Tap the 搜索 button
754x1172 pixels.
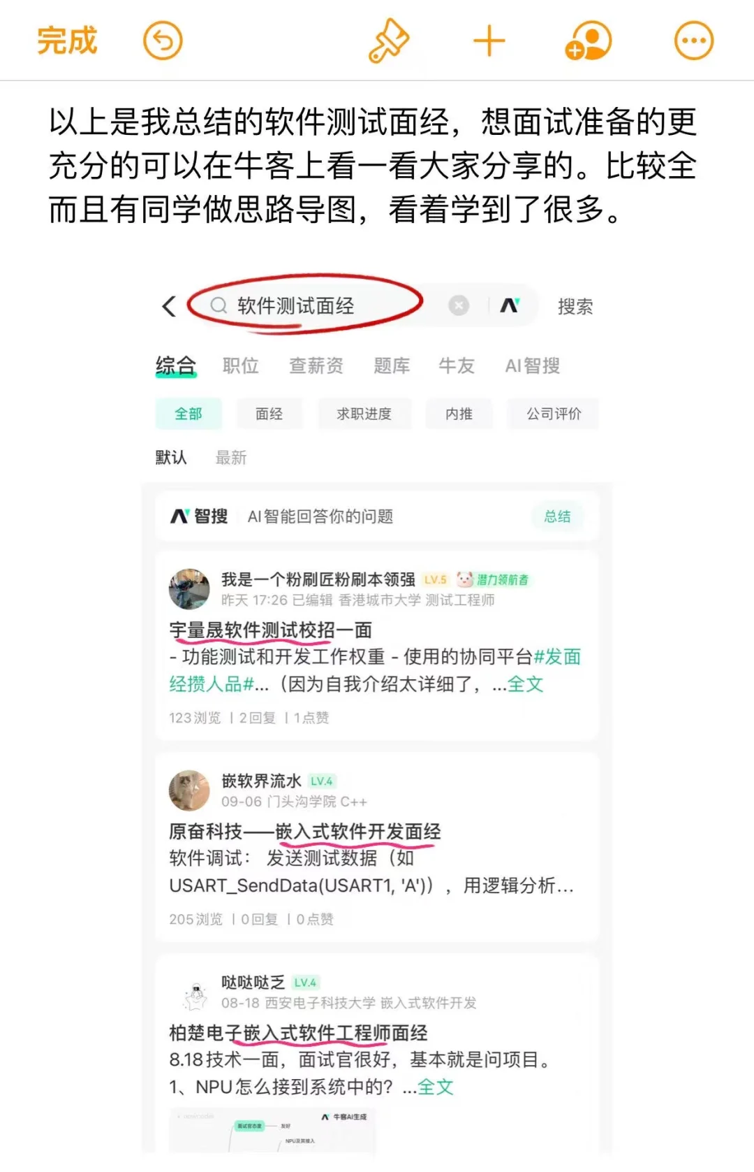[575, 307]
